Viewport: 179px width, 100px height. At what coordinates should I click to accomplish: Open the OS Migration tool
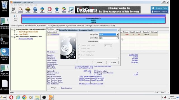tap(71, 10)
